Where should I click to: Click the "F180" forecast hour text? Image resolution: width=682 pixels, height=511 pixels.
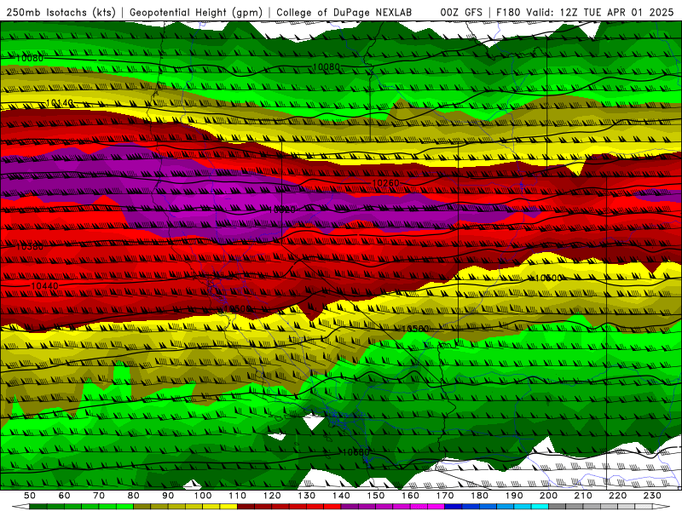coord(508,13)
